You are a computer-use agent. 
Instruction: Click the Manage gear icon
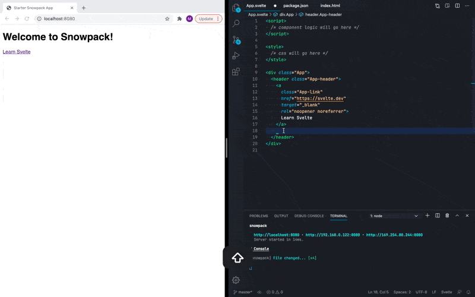236,280
